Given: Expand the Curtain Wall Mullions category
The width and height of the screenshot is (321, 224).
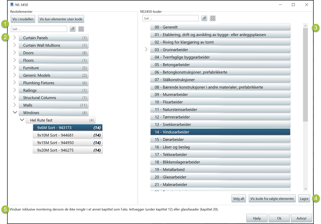Looking at the screenshot, I should click(15, 45).
